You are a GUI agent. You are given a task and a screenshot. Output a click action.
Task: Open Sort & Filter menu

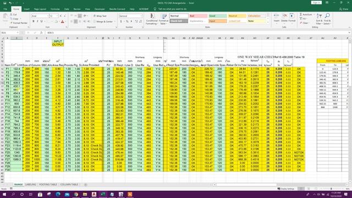(x=318, y=19)
